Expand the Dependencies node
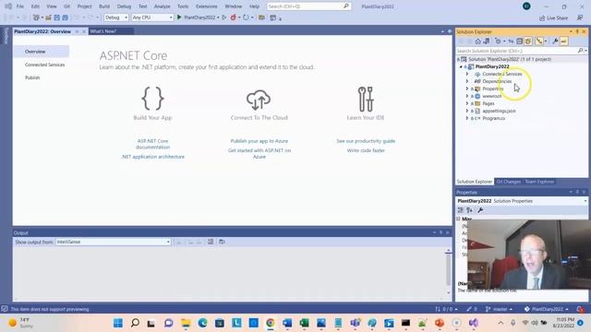Image resolution: width=591 pixels, height=332 pixels. point(467,81)
